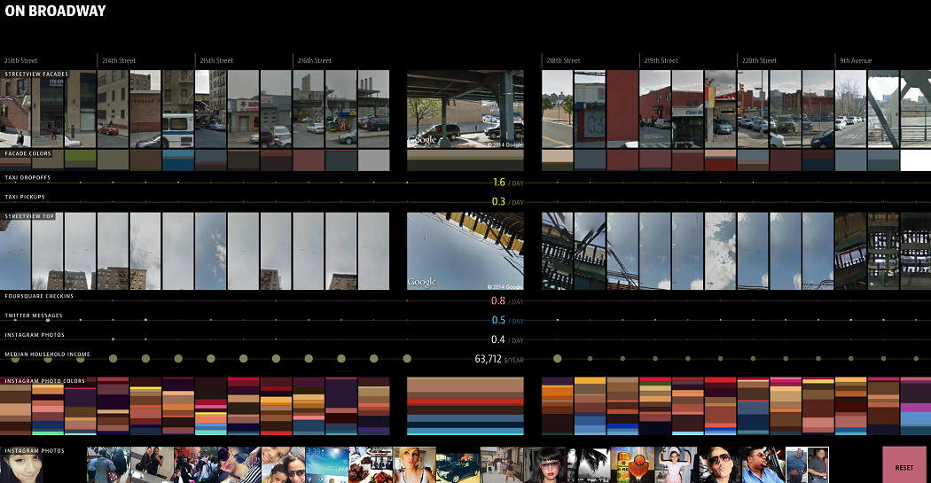Click the enlarged center Instagram color stripes
Viewport: 931px width, 483px height.
pos(465,406)
